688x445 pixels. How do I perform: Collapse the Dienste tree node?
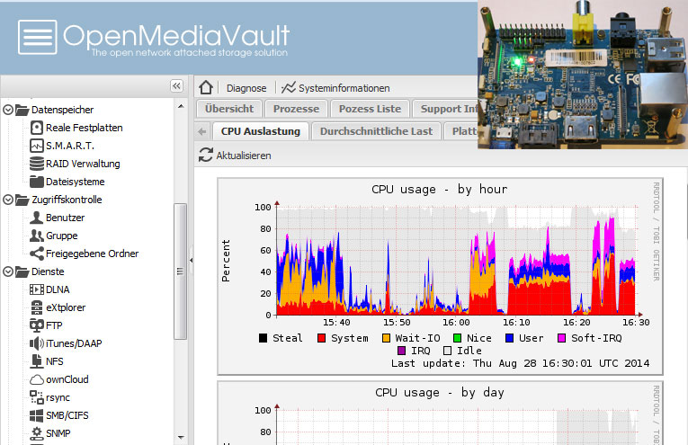[x=8, y=271]
